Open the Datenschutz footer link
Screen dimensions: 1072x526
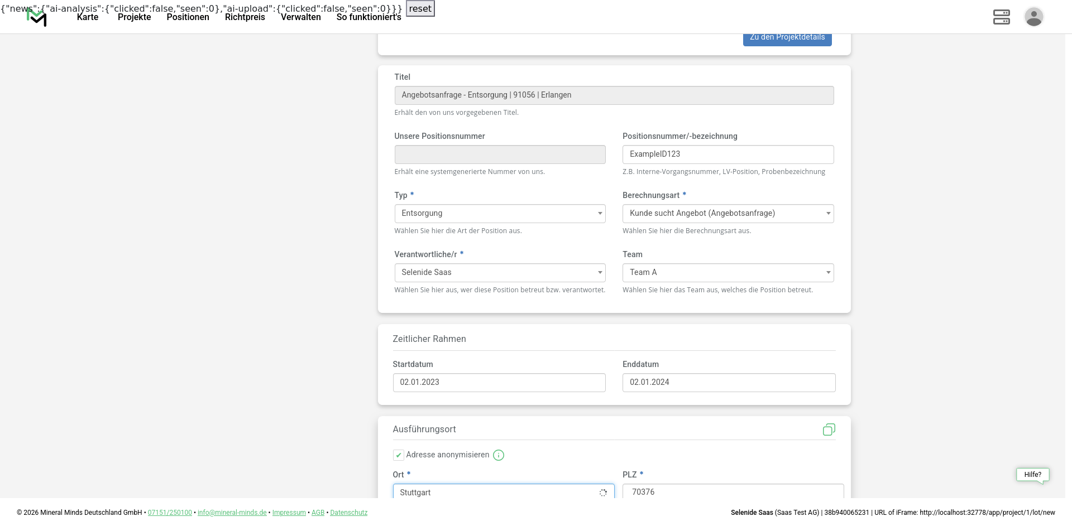pyautogui.click(x=348, y=513)
